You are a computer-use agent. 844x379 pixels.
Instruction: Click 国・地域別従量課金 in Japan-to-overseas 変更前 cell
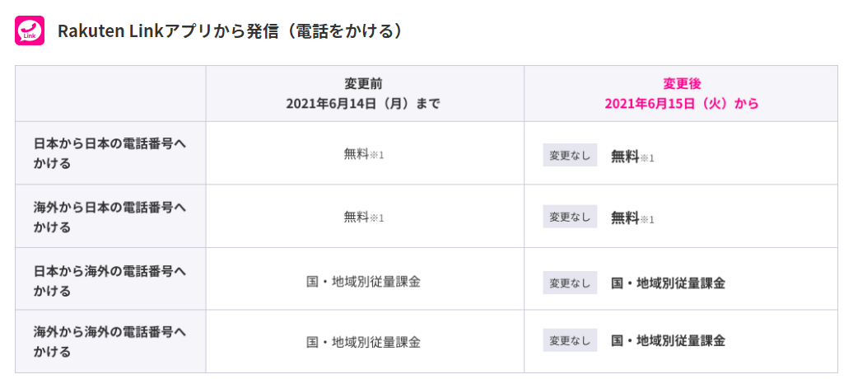coord(364,282)
